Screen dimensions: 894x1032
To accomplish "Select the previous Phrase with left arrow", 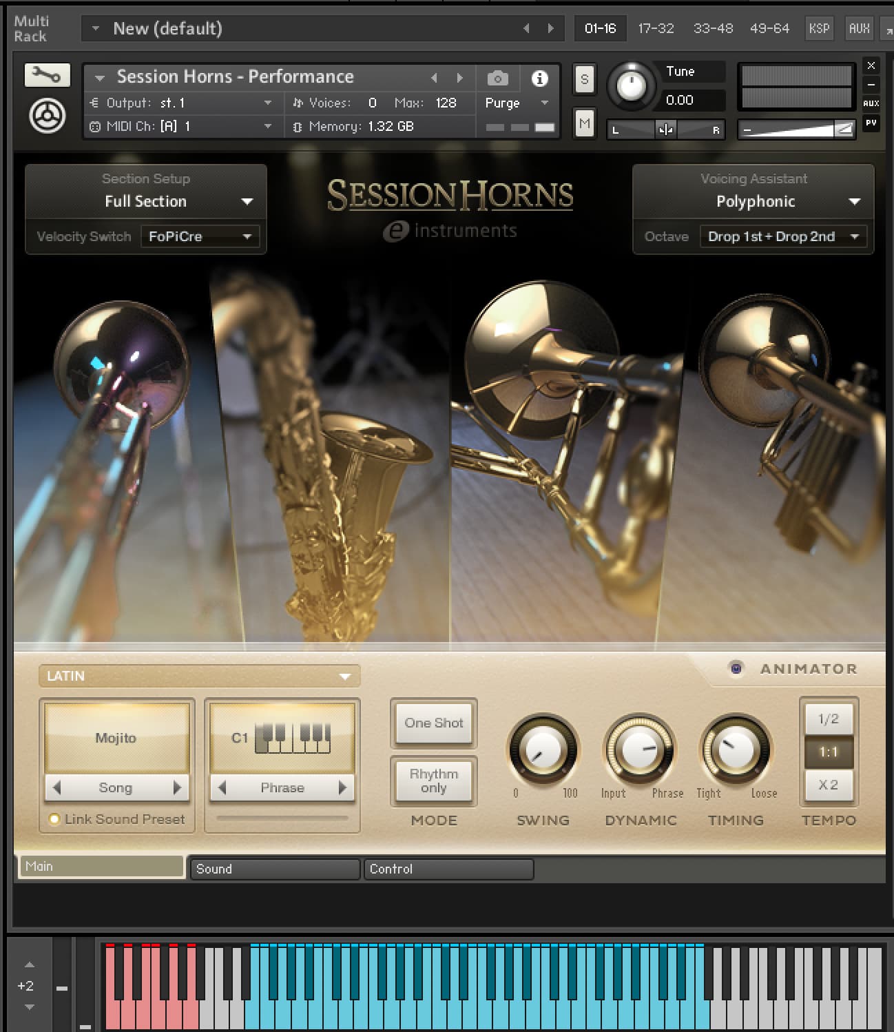I will (x=222, y=787).
